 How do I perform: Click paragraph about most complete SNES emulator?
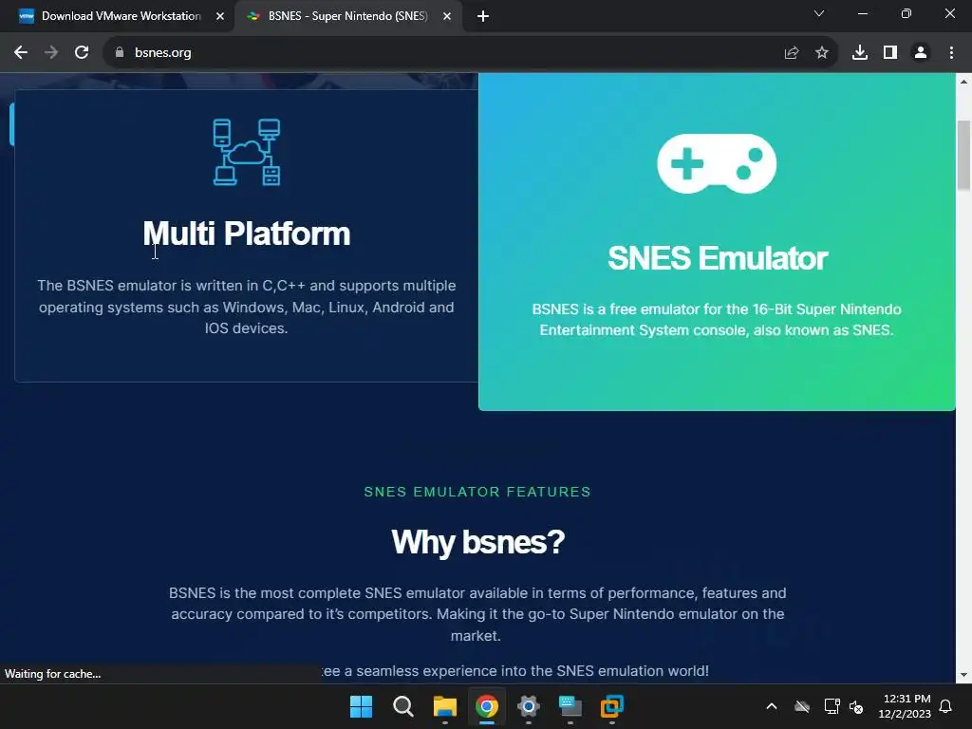477,614
